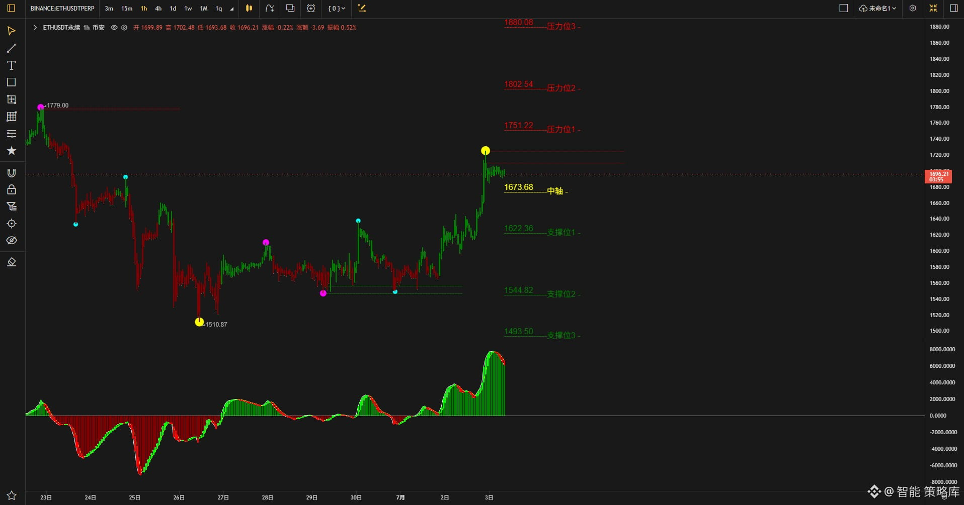Open the horizontal levels tool
This screenshot has height=505, width=964.
[12, 134]
